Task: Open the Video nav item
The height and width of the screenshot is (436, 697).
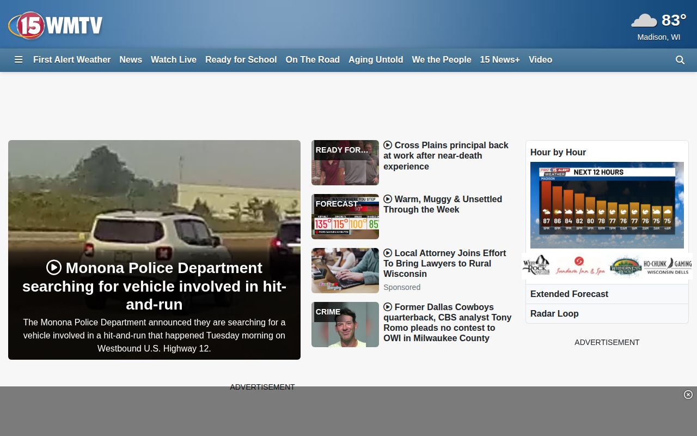Action: [541, 60]
